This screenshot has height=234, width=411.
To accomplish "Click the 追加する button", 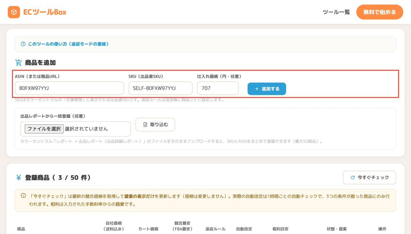I will pos(267,89).
